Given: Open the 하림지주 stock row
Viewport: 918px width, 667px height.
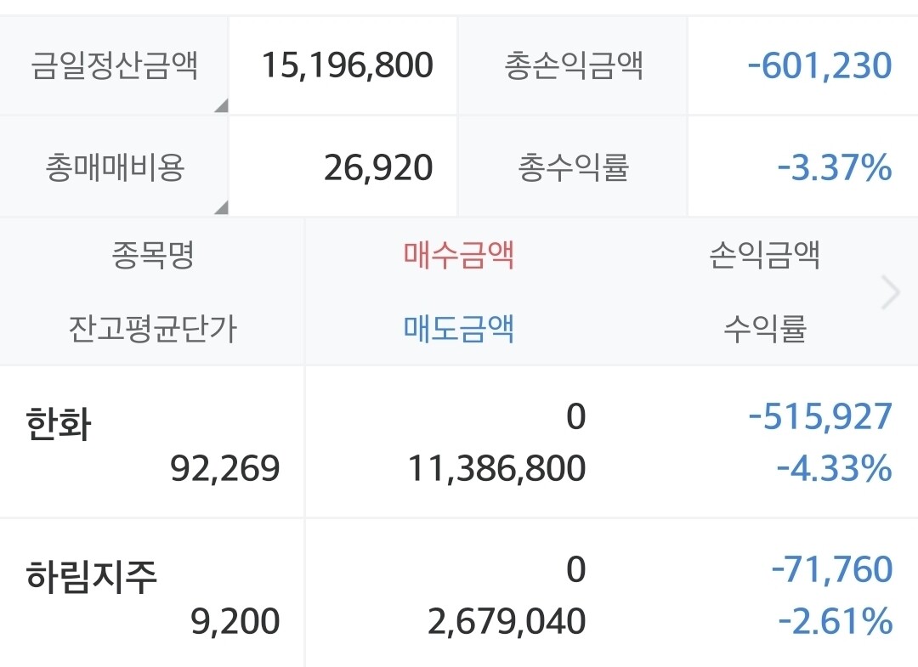Looking at the screenshot, I should 92,578.
